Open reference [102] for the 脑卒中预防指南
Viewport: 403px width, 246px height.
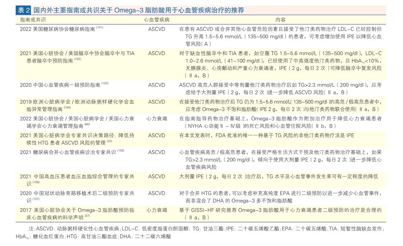coord(78,59)
